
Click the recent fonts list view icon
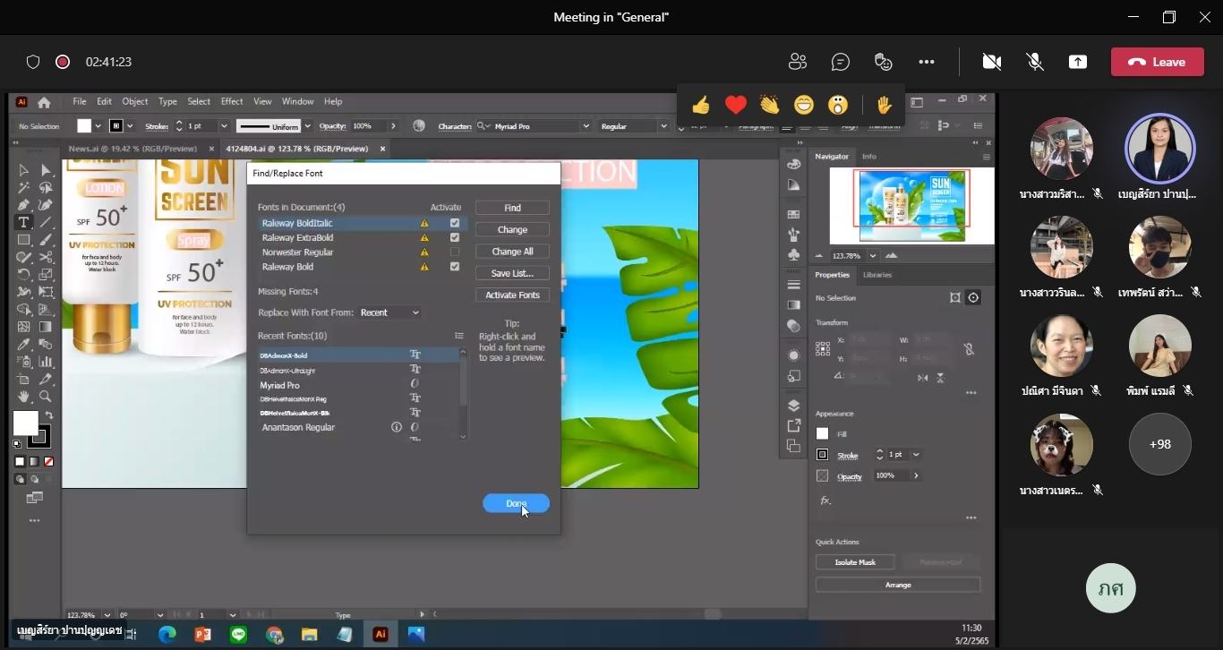click(459, 336)
